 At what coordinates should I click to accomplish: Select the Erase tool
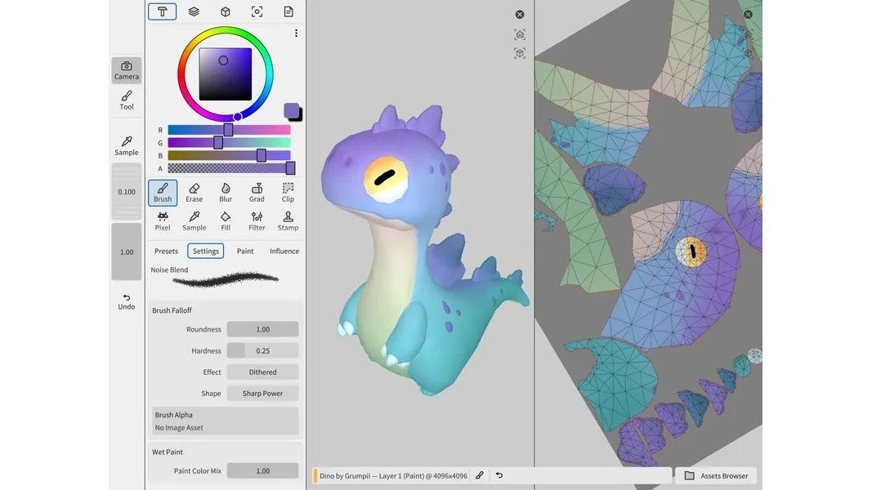pos(194,193)
